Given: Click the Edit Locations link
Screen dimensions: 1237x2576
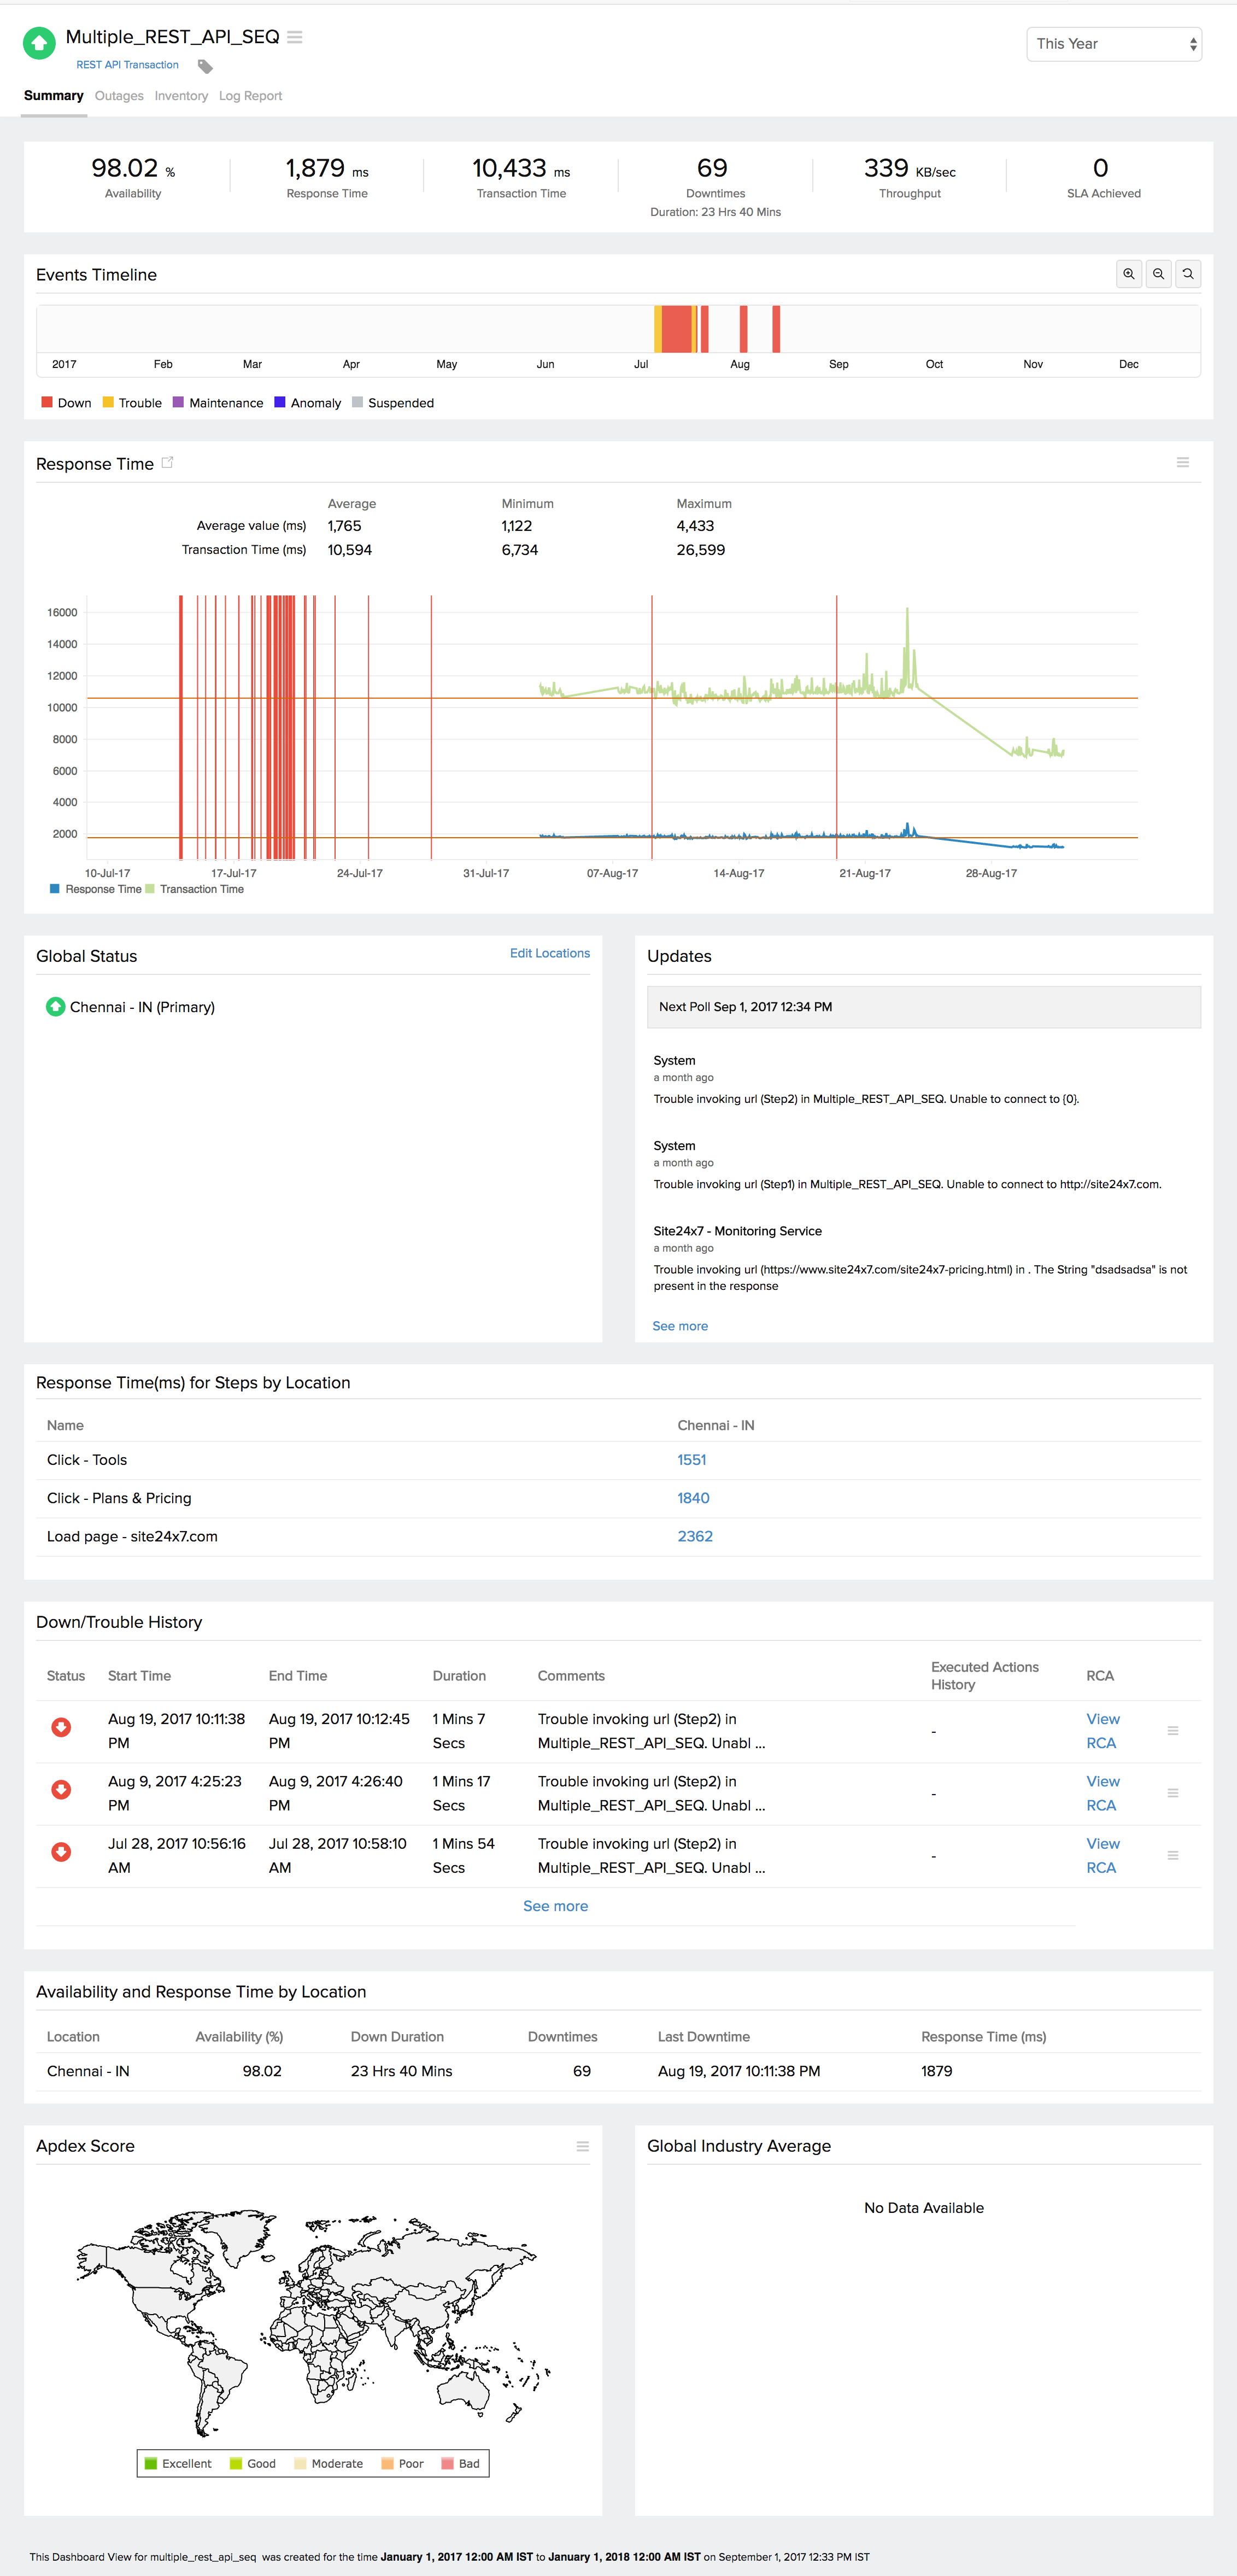Looking at the screenshot, I should pyautogui.click(x=549, y=953).
